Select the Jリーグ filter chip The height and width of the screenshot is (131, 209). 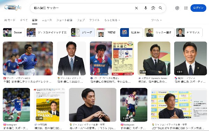coord(83,32)
